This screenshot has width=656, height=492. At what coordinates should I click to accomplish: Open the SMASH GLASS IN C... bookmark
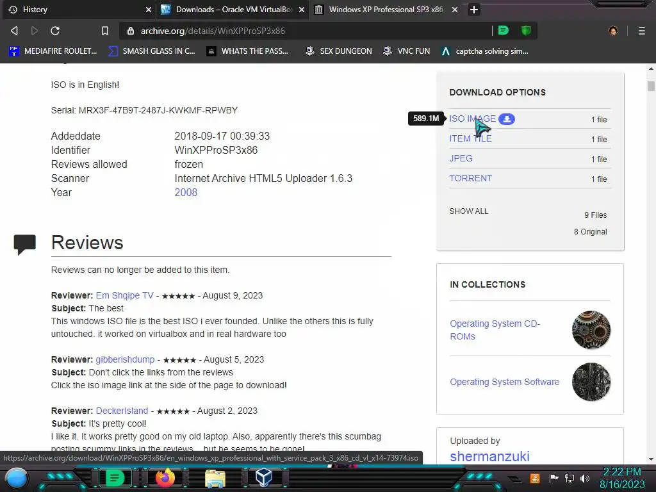coord(151,51)
